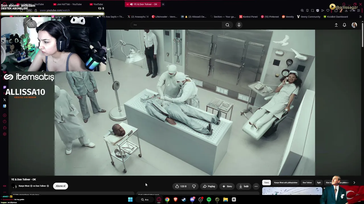Click the video player to pause
Screen dimensions: 364x204
185,103
